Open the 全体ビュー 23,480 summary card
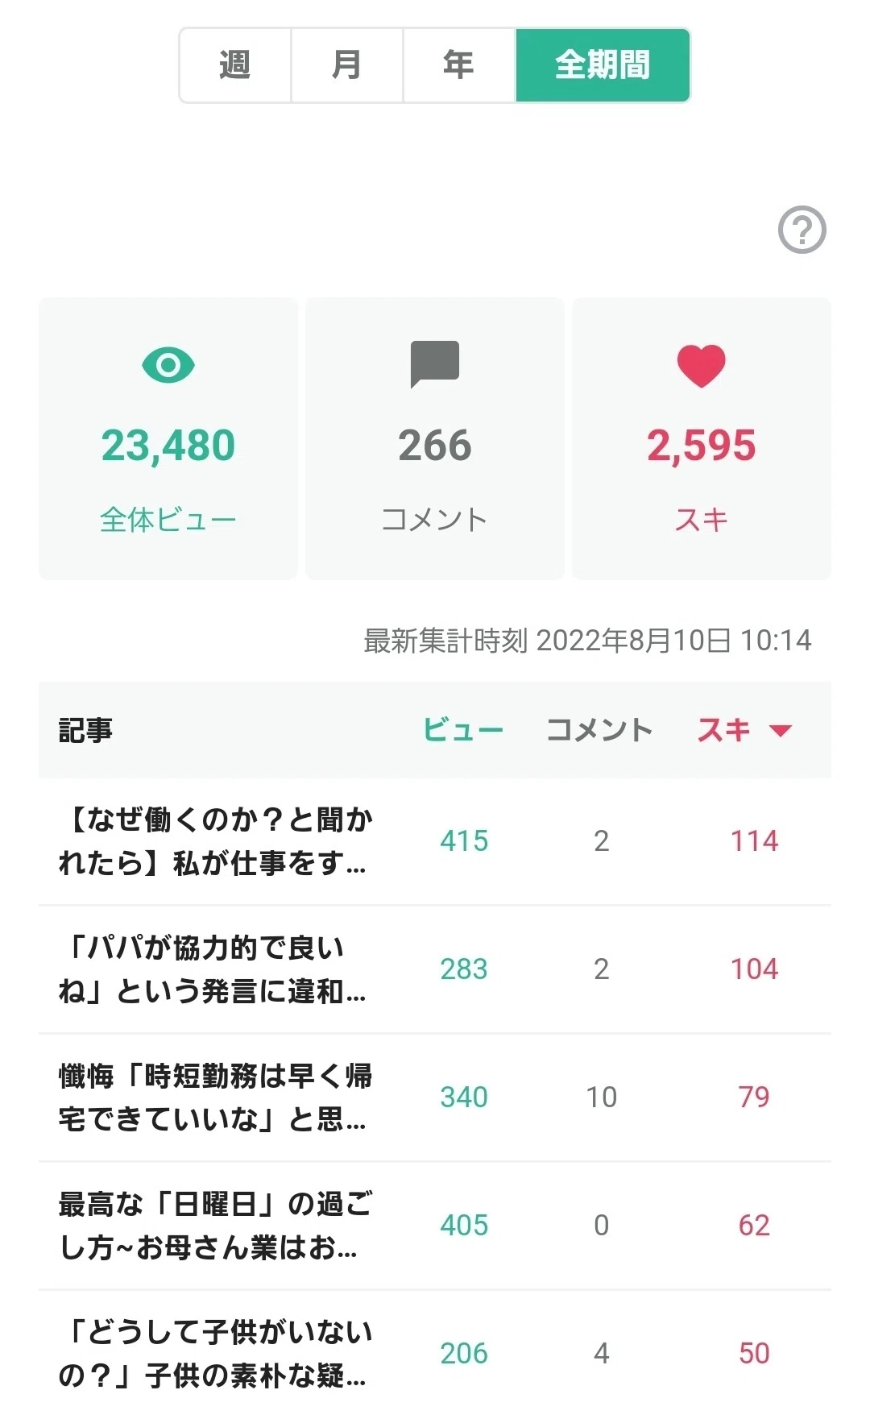This screenshot has width=870, height=1415. pos(168,438)
